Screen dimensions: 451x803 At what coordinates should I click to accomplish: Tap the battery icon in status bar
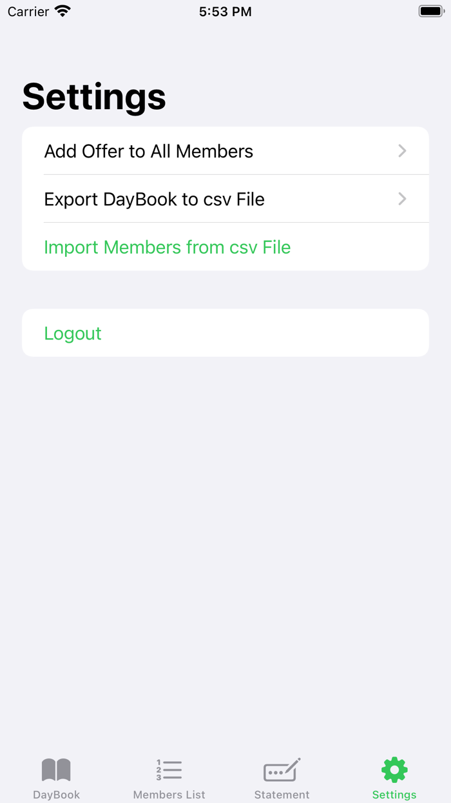pos(431,11)
